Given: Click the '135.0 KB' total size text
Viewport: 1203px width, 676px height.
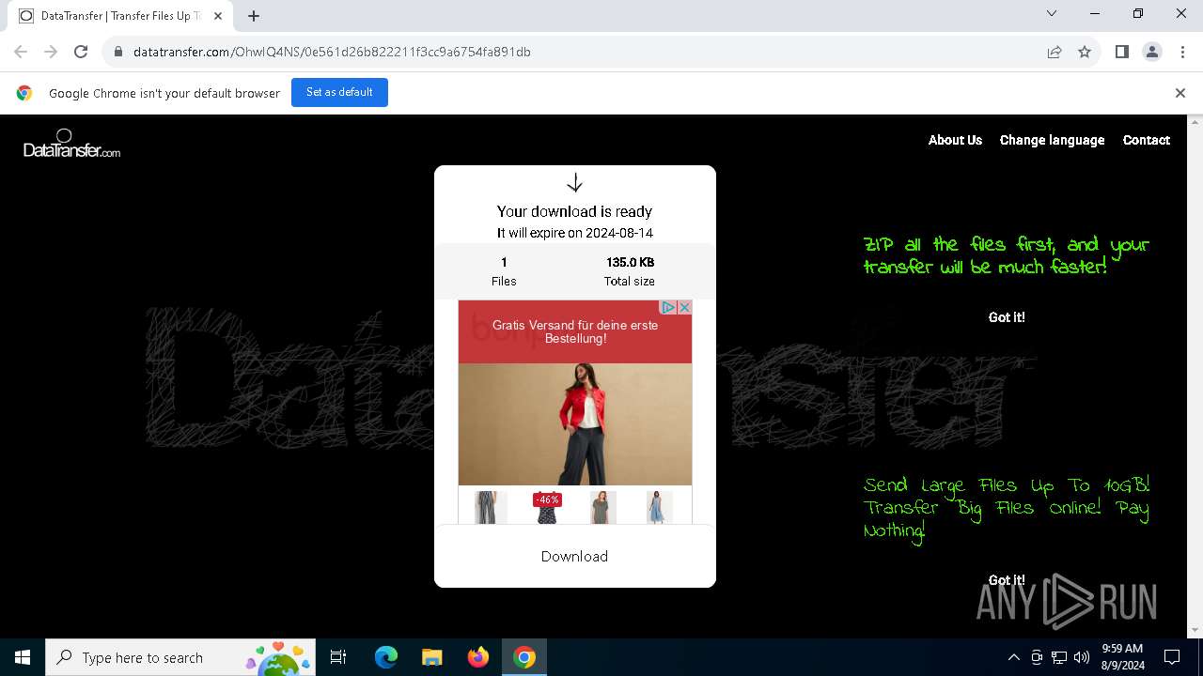Looking at the screenshot, I should pyautogui.click(x=630, y=262).
